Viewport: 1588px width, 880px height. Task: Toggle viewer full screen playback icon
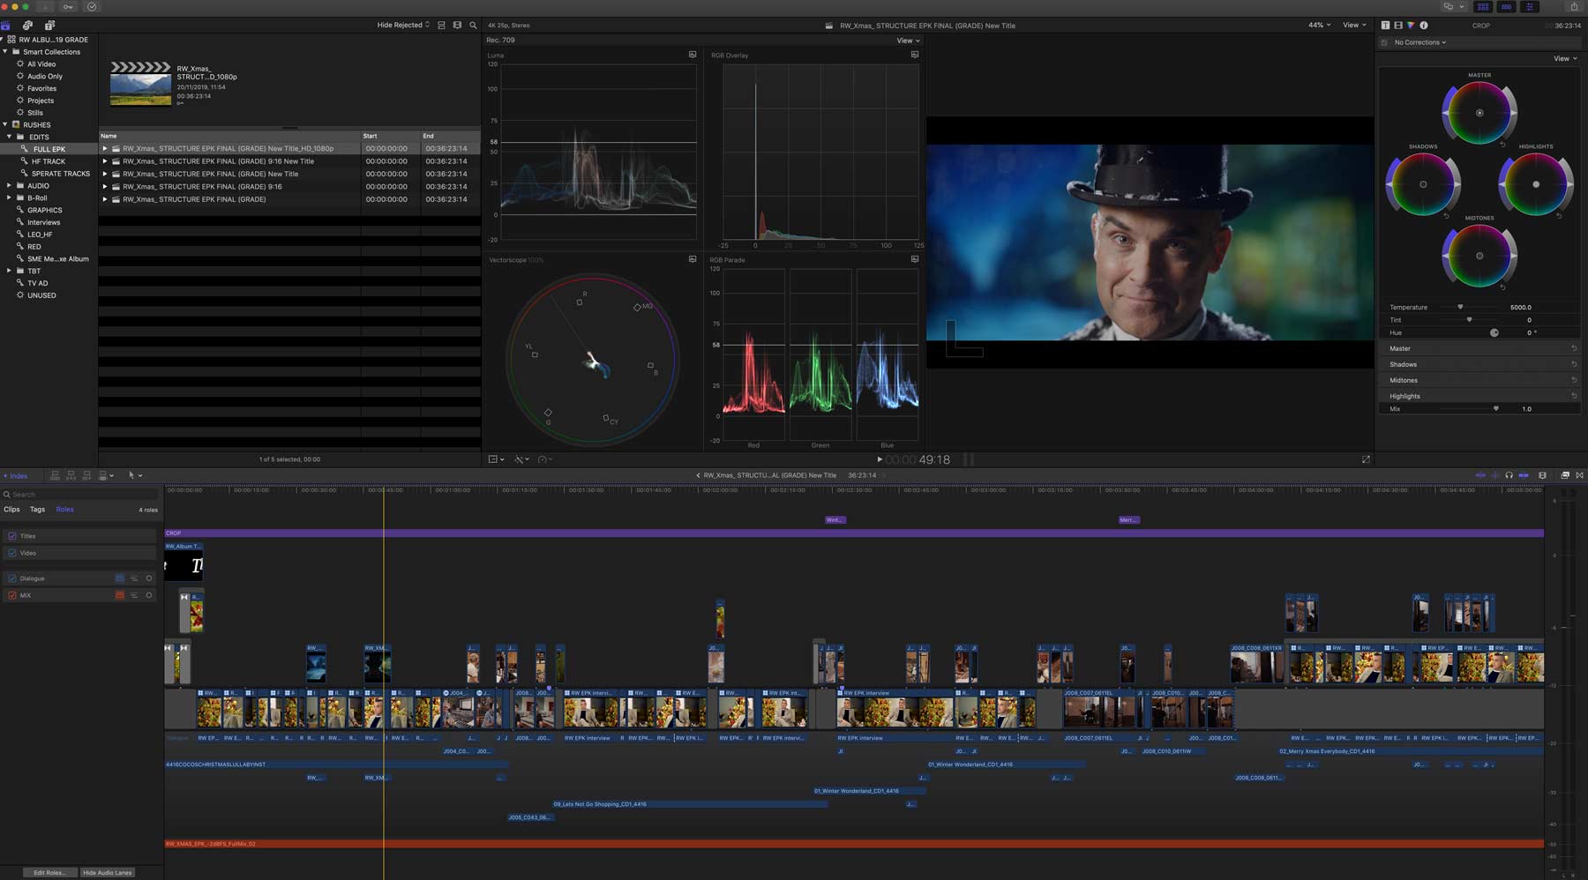pyautogui.click(x=1366, y=459)
